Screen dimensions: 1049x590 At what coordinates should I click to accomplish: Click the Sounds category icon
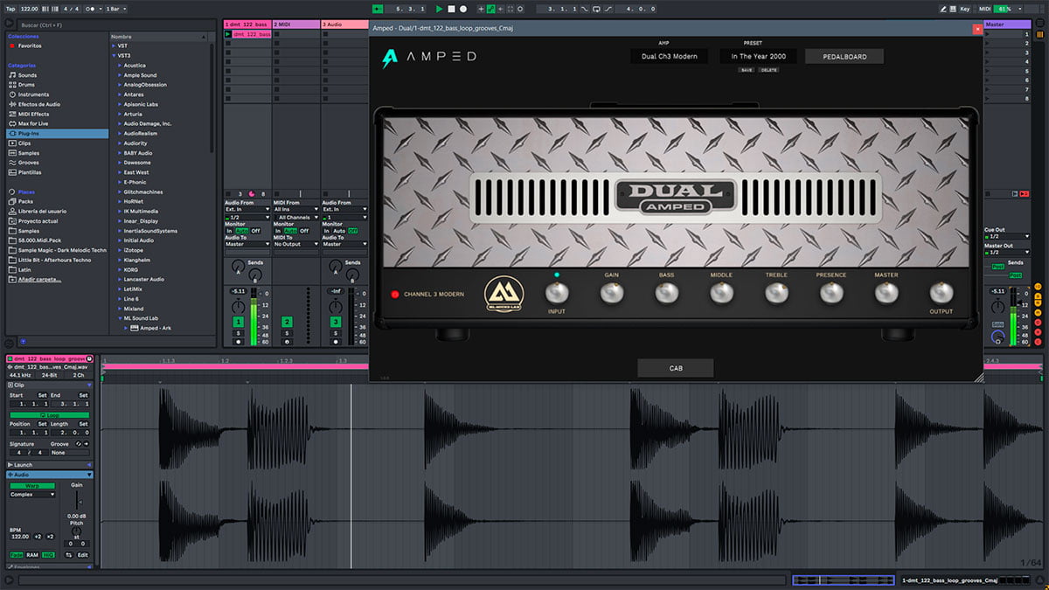(x=12, y=75)
